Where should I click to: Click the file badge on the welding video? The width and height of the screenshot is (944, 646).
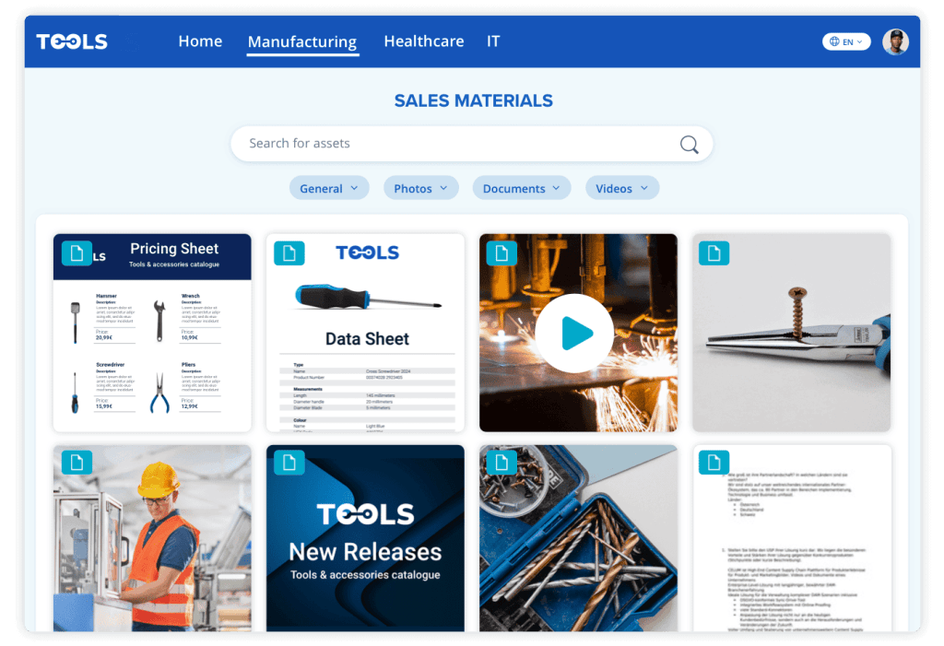[501, 253]
